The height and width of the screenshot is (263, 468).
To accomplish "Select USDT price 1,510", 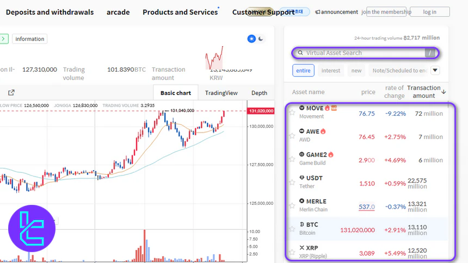I will 367,183.
